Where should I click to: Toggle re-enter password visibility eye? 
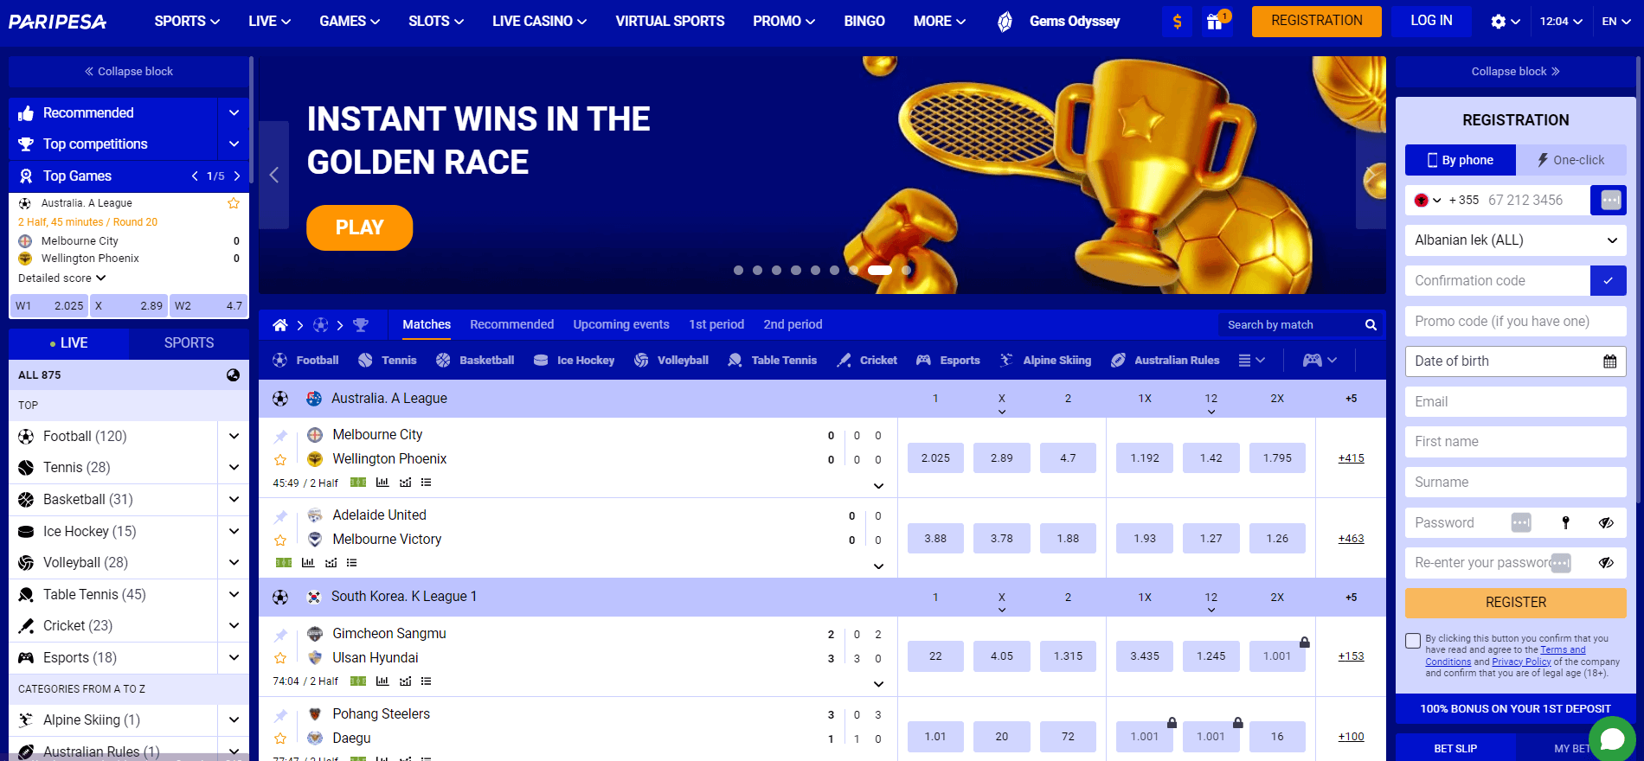[1606, 562]
